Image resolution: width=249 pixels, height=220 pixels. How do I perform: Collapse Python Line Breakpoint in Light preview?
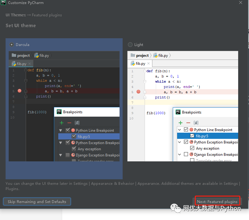click(179, 130)
